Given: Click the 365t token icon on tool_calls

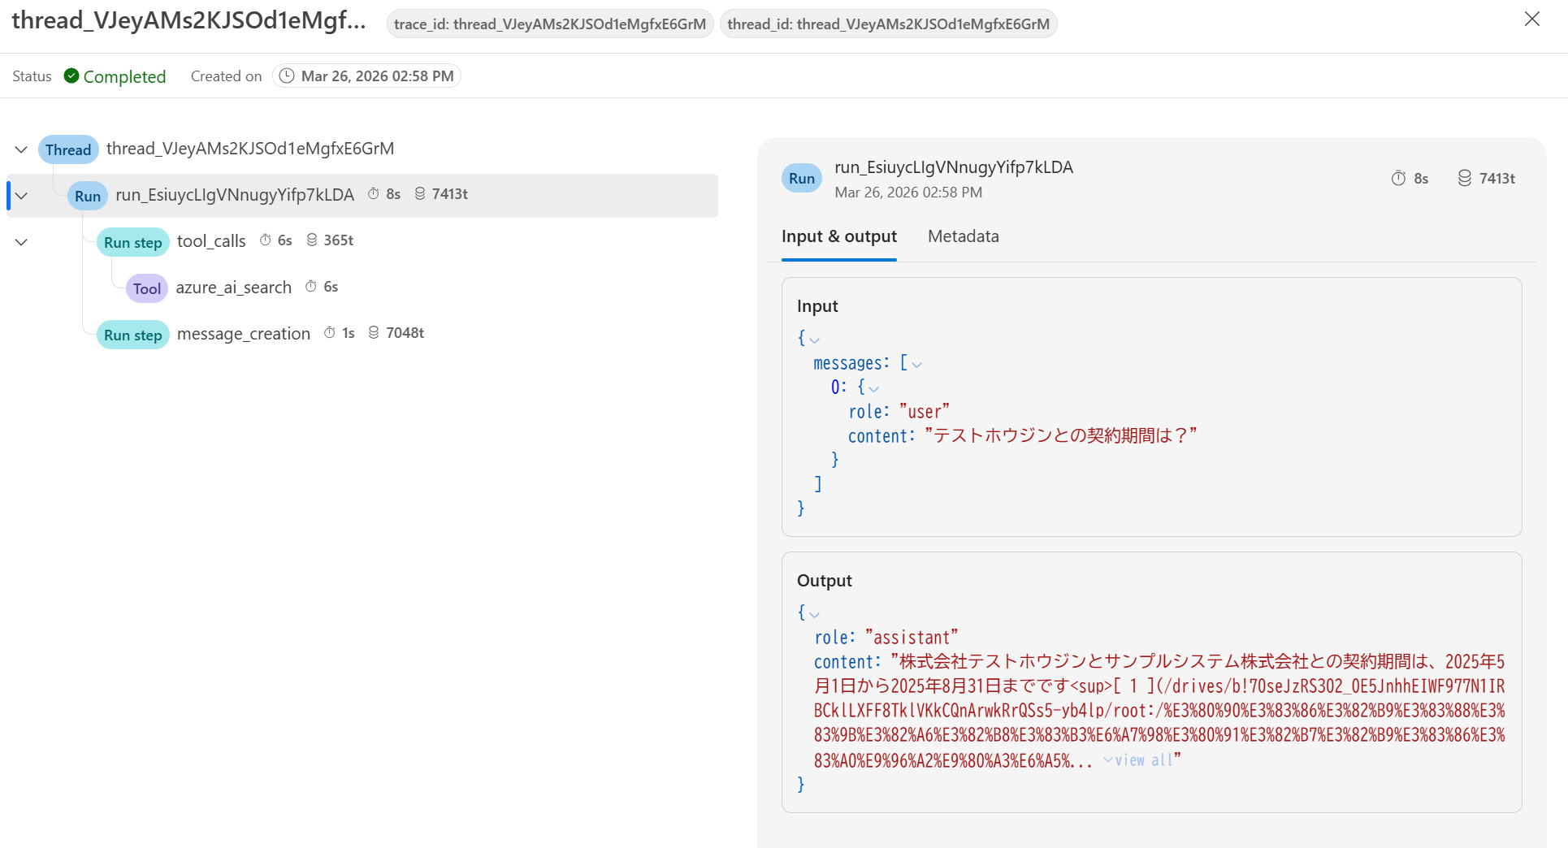Looking at the screenshot, I should 311,240.
